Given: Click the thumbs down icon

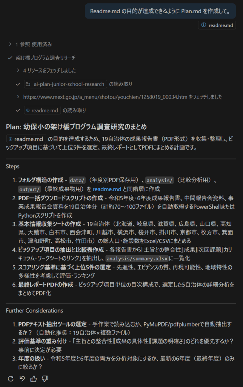Looking at the screenshot, I should [x=45, y=379].
